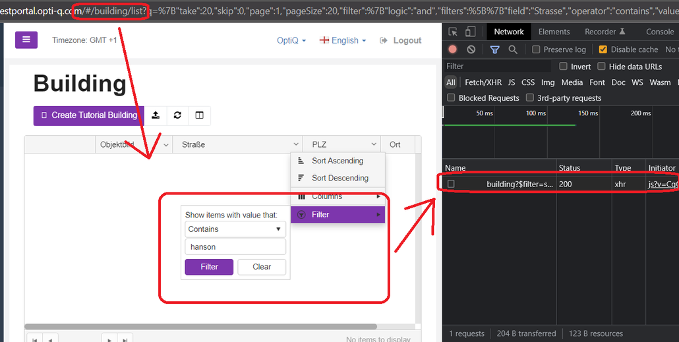Click the DevTools network search magnifier icon
Image resolution: width=679 pixels, height=342 pixels.
(x=513, y=49)
